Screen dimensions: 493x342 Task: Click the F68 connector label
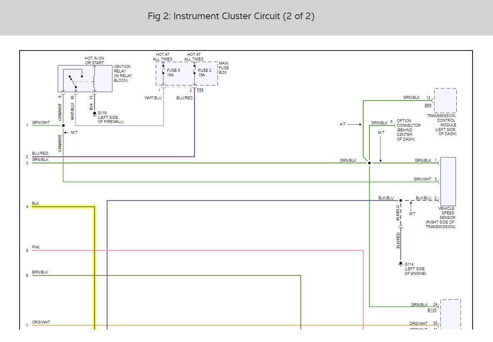200,90
